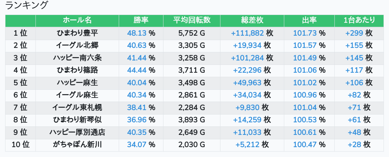
Task: Click the 101.57 payout rate value
Action: pyautogui.click(x=305, y=46)
